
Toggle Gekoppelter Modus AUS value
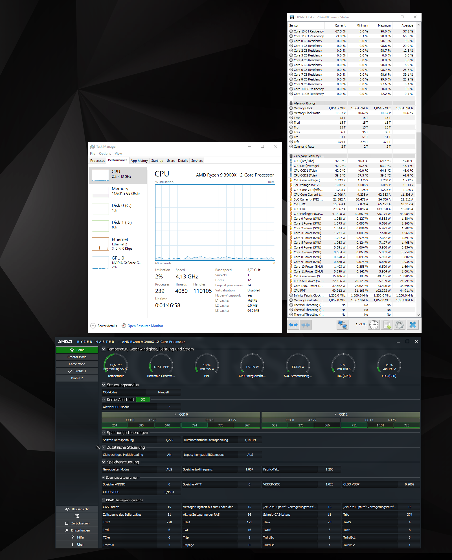click(x=169, y=469)
